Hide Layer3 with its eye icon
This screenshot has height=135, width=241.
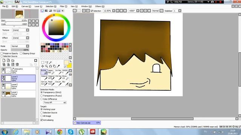click(x=3, y=77)
